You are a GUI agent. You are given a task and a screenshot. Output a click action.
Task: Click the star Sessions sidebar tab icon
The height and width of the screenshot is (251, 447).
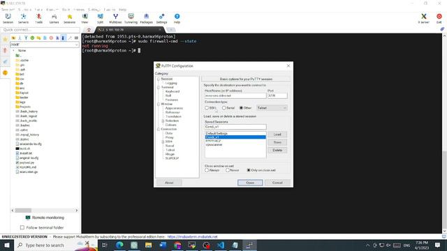(5, 39)
